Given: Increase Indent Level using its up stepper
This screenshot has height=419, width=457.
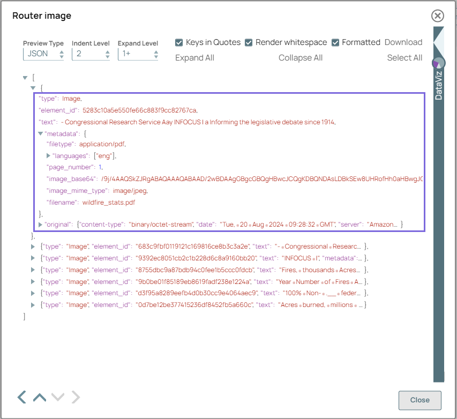Looking at the screenshot, I should 109,51.
